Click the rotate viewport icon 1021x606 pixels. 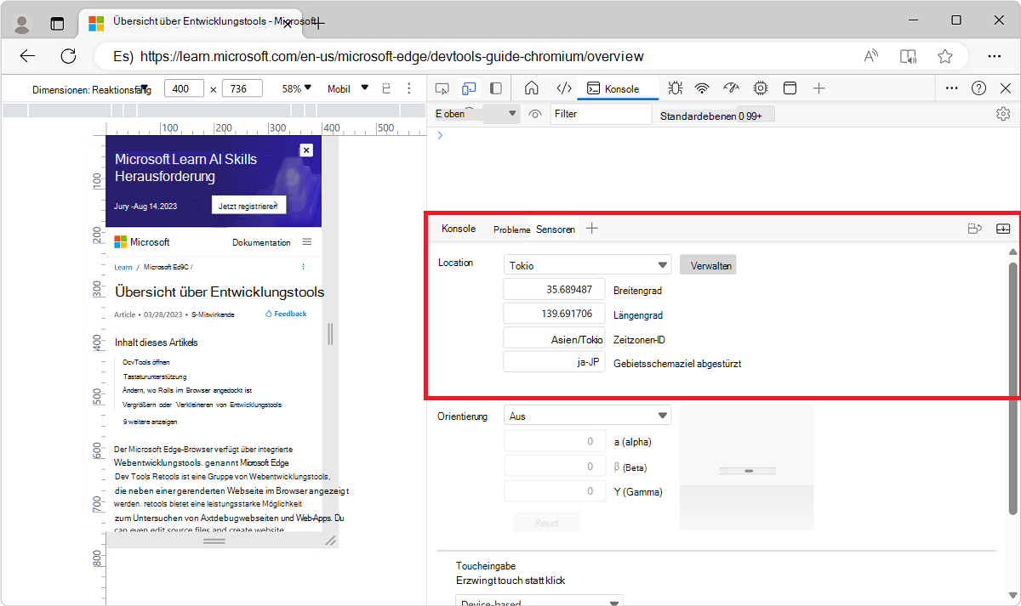[385, 88]
